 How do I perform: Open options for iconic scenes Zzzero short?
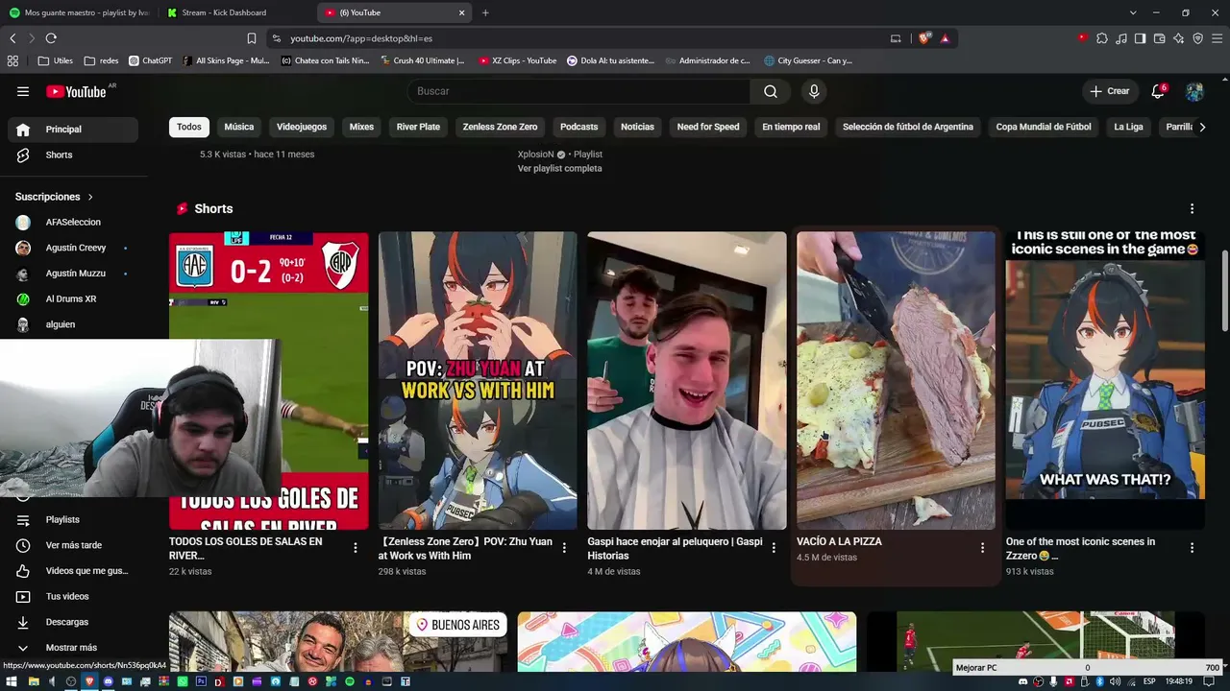(x=1192, y=548)
